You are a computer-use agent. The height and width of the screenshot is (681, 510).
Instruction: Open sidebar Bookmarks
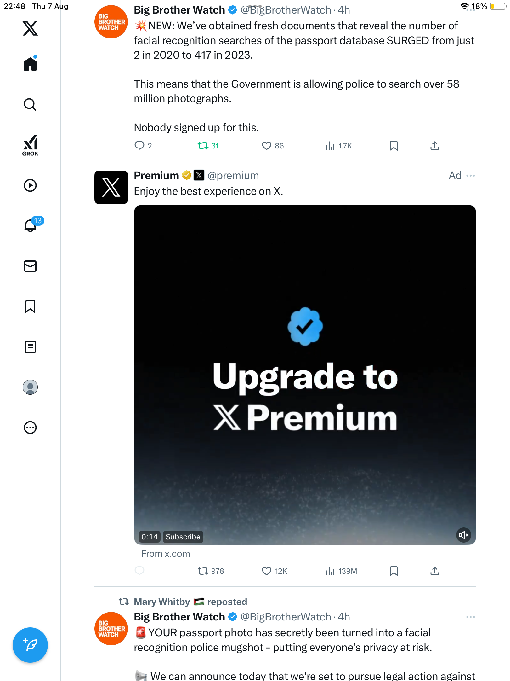30,306
